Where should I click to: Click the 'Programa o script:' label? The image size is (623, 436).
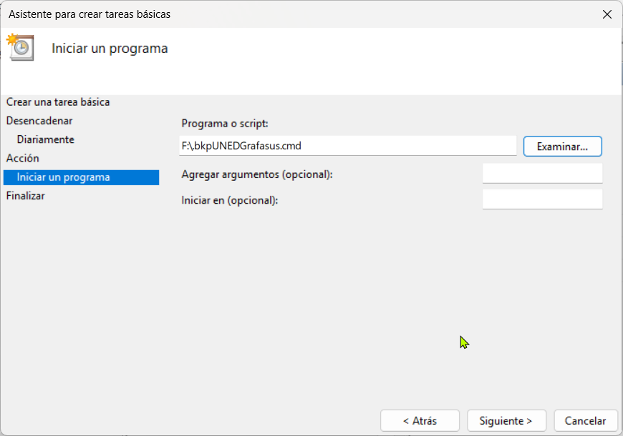[x=224, y=123]
